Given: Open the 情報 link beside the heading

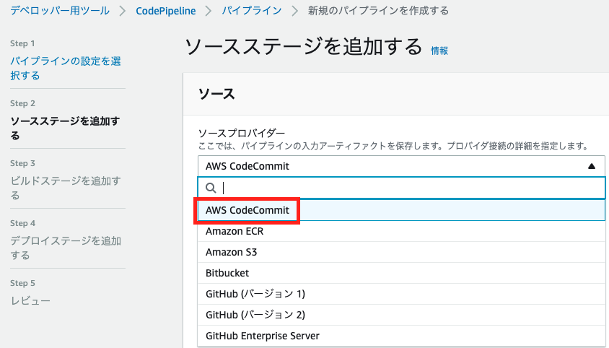Looking at the screenshot, I should [x=439, y=51].
